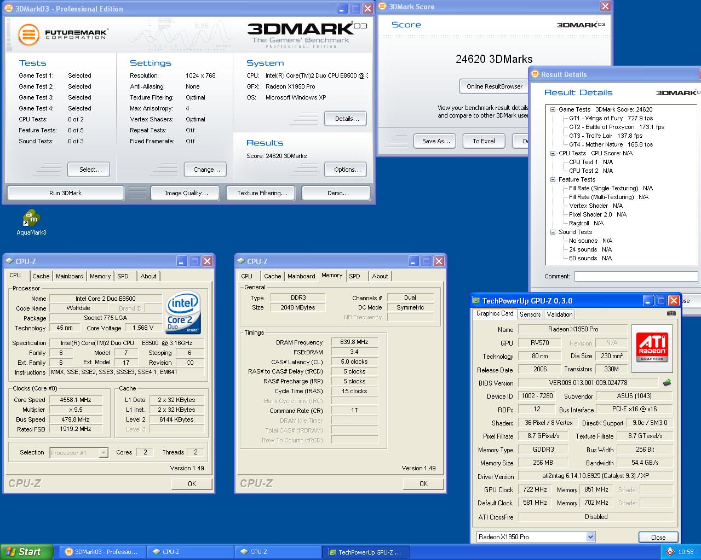Open the Validation tab in GPU-Z
The width and height of the screenshot is (701, 560).
pos(560,314)
